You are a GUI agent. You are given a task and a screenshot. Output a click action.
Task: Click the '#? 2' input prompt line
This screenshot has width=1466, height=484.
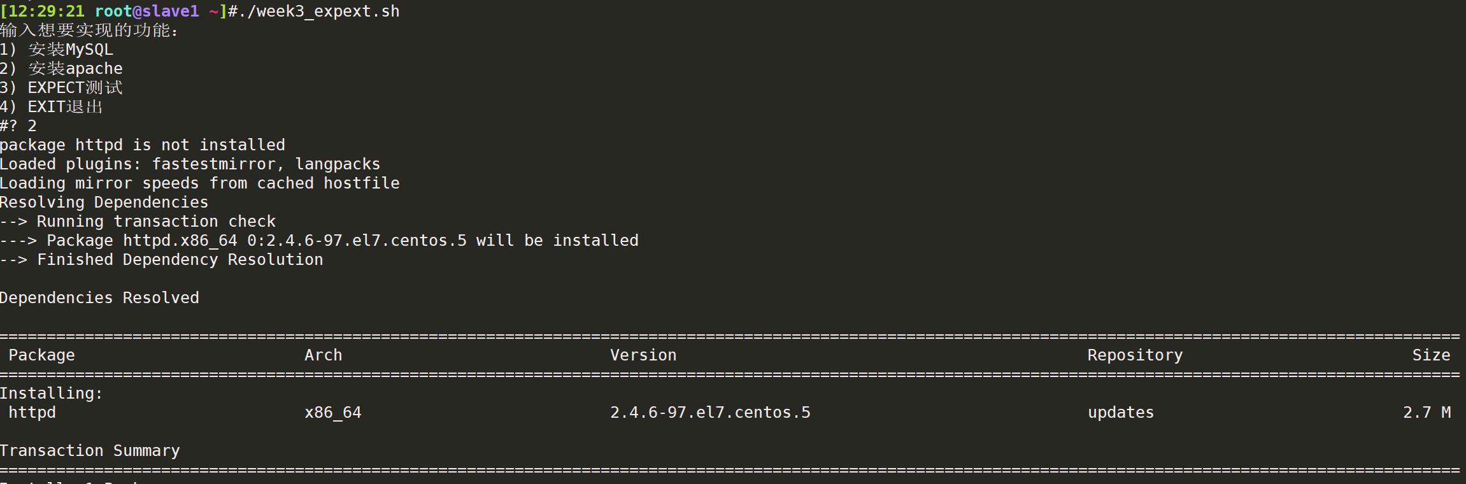18,126
